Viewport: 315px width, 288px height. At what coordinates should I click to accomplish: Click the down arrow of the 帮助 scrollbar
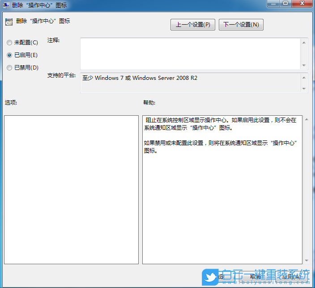(x=306, y=260)
